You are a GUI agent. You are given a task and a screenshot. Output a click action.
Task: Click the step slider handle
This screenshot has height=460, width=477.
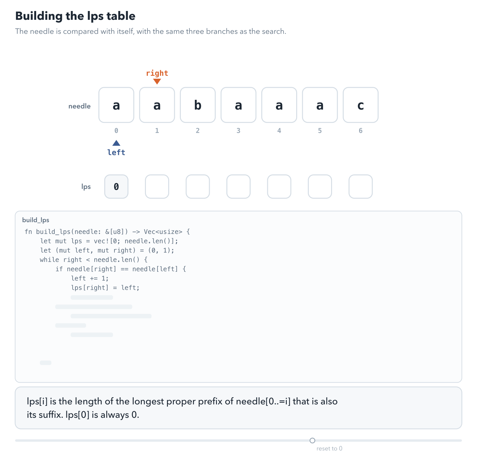312,440
